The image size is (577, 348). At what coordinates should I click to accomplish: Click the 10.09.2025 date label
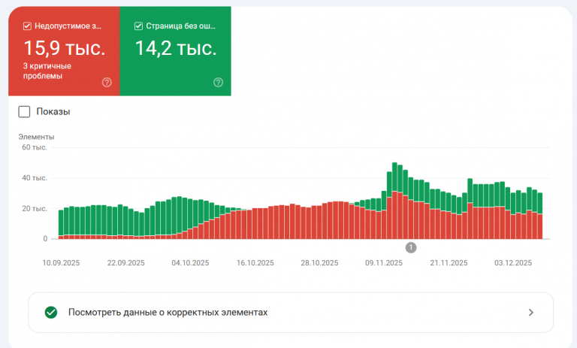tap(61, 263)
